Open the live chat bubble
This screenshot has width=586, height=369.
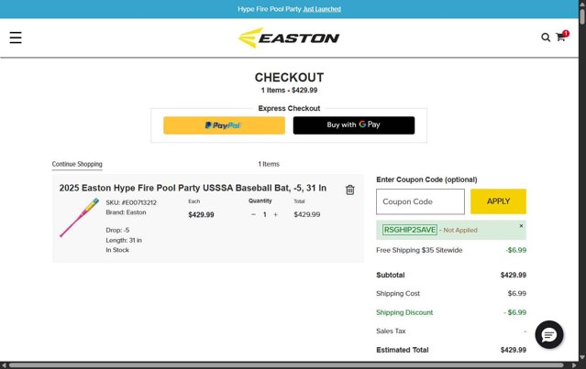coord(549,335)
